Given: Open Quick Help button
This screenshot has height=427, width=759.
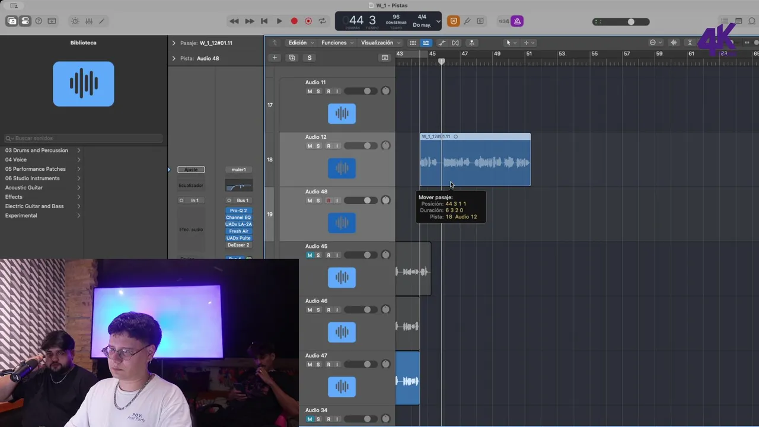Looking at the screenshot, I should click(39, 21).
